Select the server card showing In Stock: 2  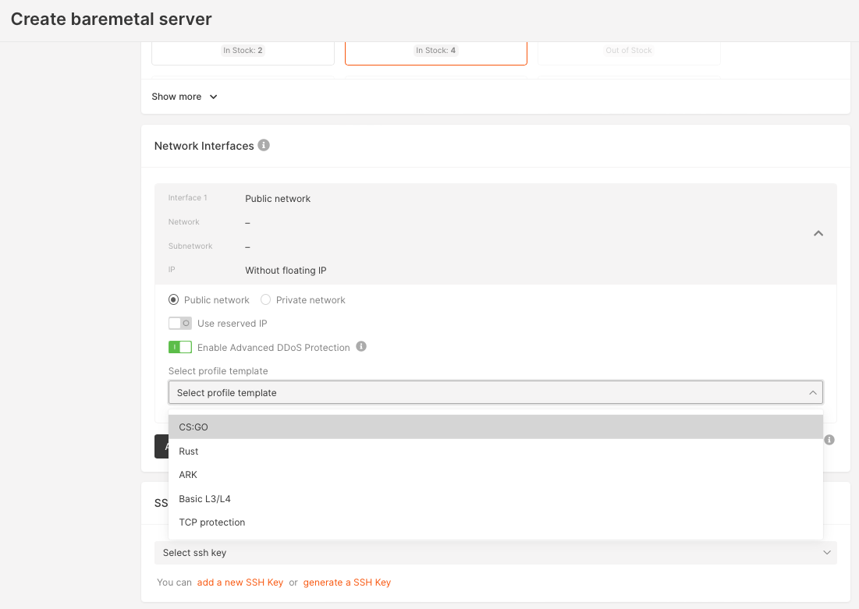[x=243, y=50]
